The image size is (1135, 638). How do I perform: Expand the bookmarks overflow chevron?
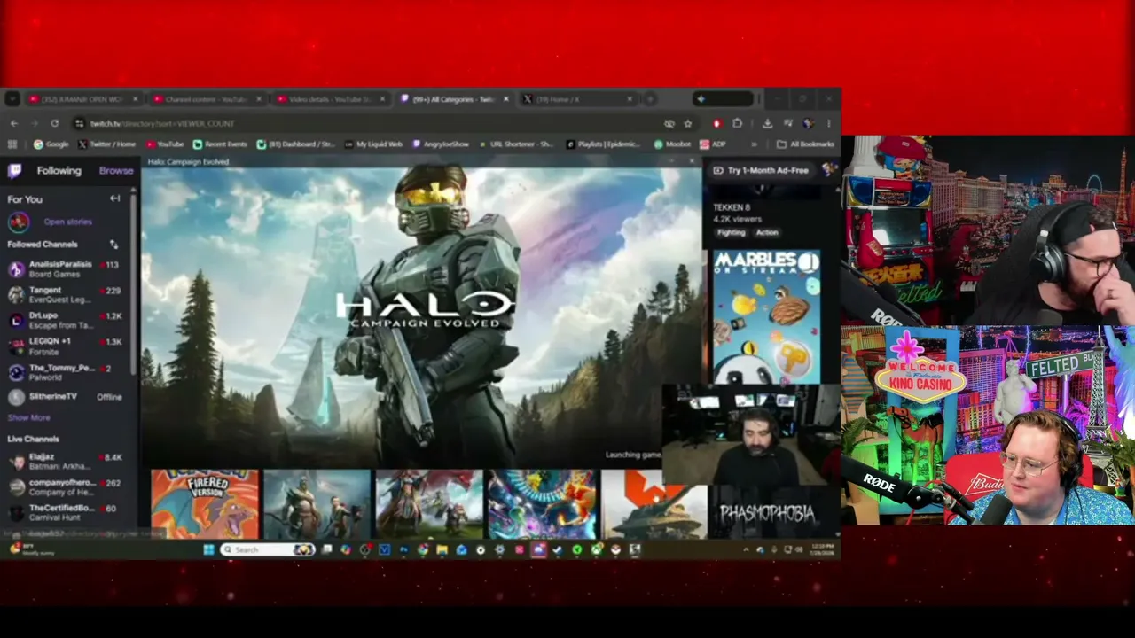coord(754,144)
